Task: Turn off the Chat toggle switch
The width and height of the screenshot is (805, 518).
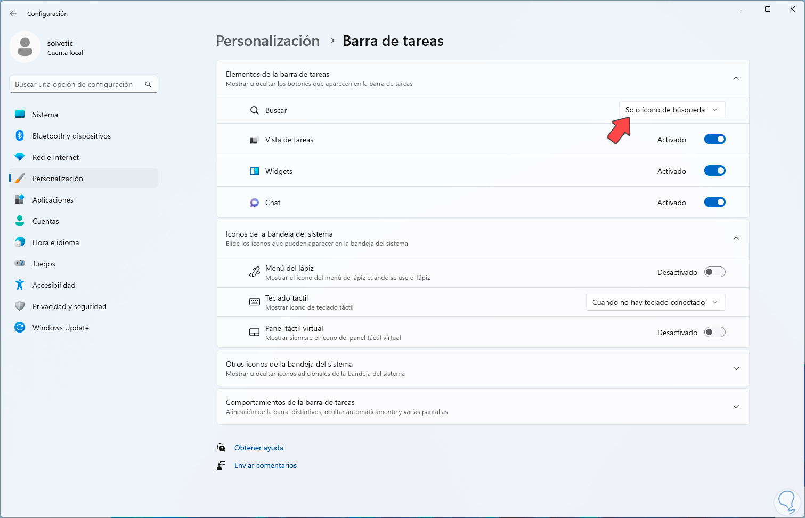Action: click(x=714, y=203)
